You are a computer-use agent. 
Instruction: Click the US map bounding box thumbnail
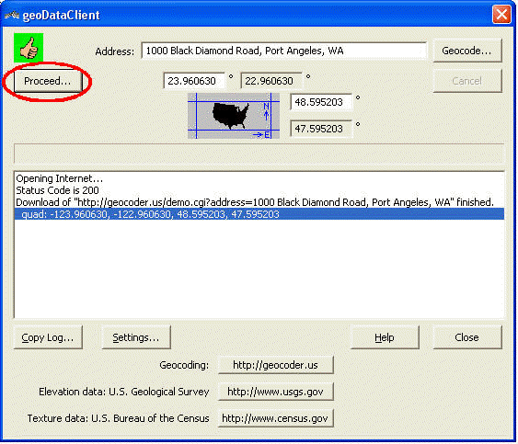click(x=234, y=116)
